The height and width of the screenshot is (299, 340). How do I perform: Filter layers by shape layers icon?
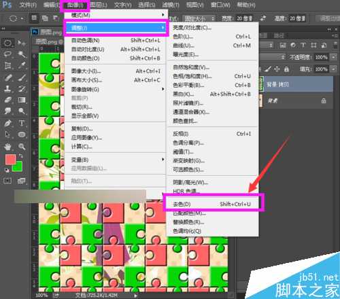coord(313,46)
